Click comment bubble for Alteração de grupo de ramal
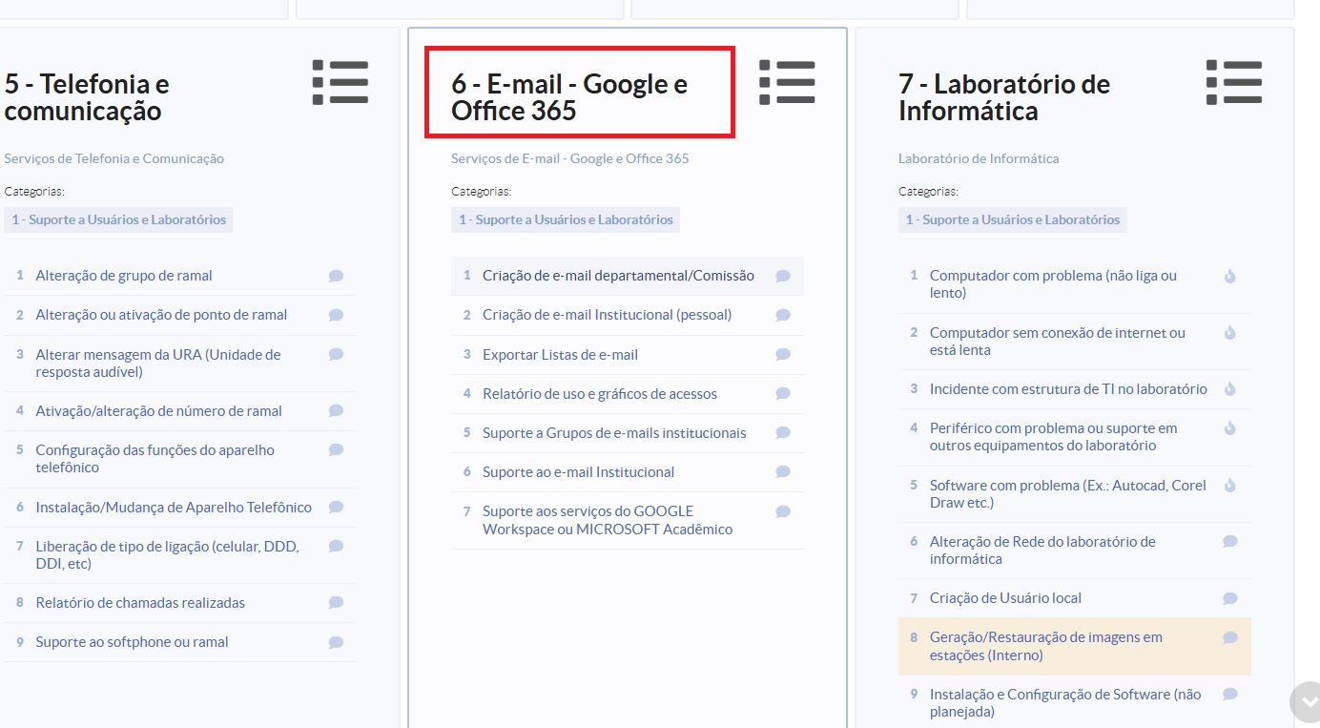 click(x=336, y=276)
